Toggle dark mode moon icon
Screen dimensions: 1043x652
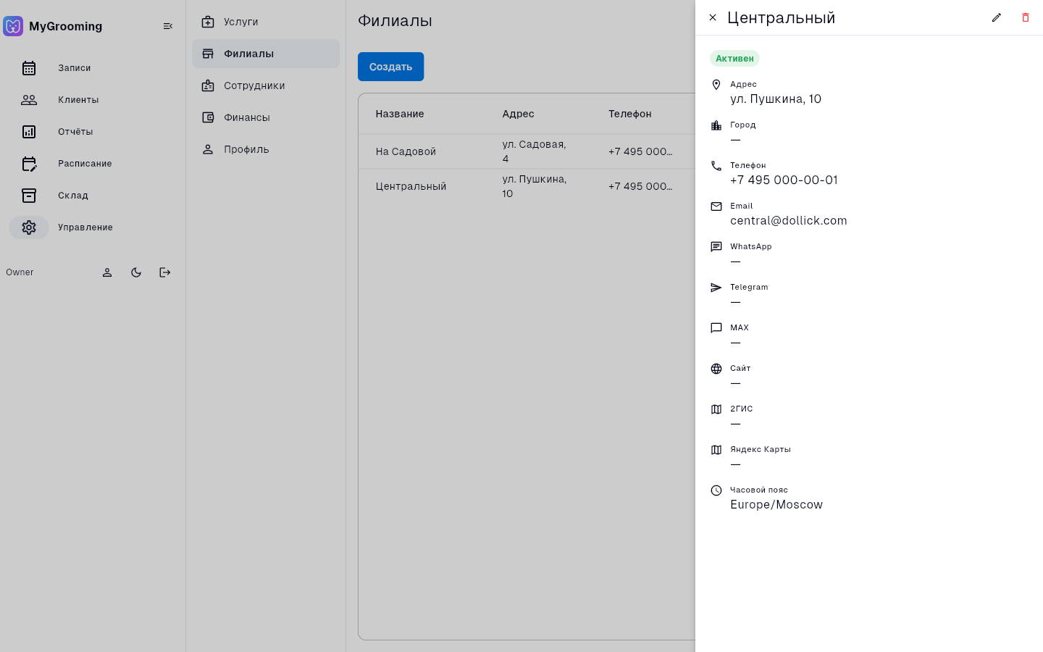(136, 272)
